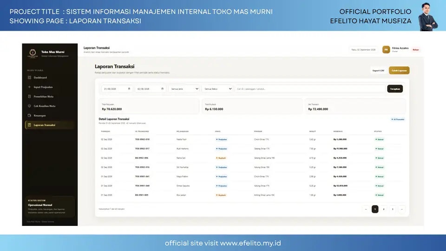Open the Dashboard menu item

coord(50,78)
